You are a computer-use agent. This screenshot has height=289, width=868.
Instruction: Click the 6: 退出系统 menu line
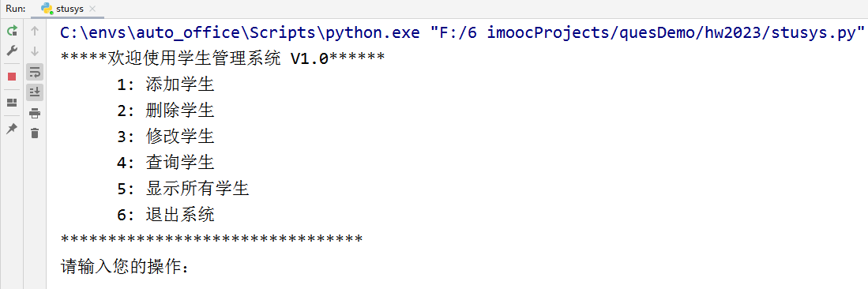[166, 215]
